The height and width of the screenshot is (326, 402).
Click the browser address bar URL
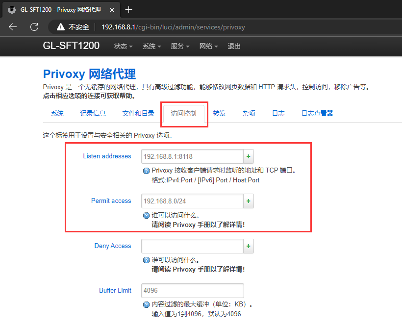pyautogui.click(x=174, y=27)
